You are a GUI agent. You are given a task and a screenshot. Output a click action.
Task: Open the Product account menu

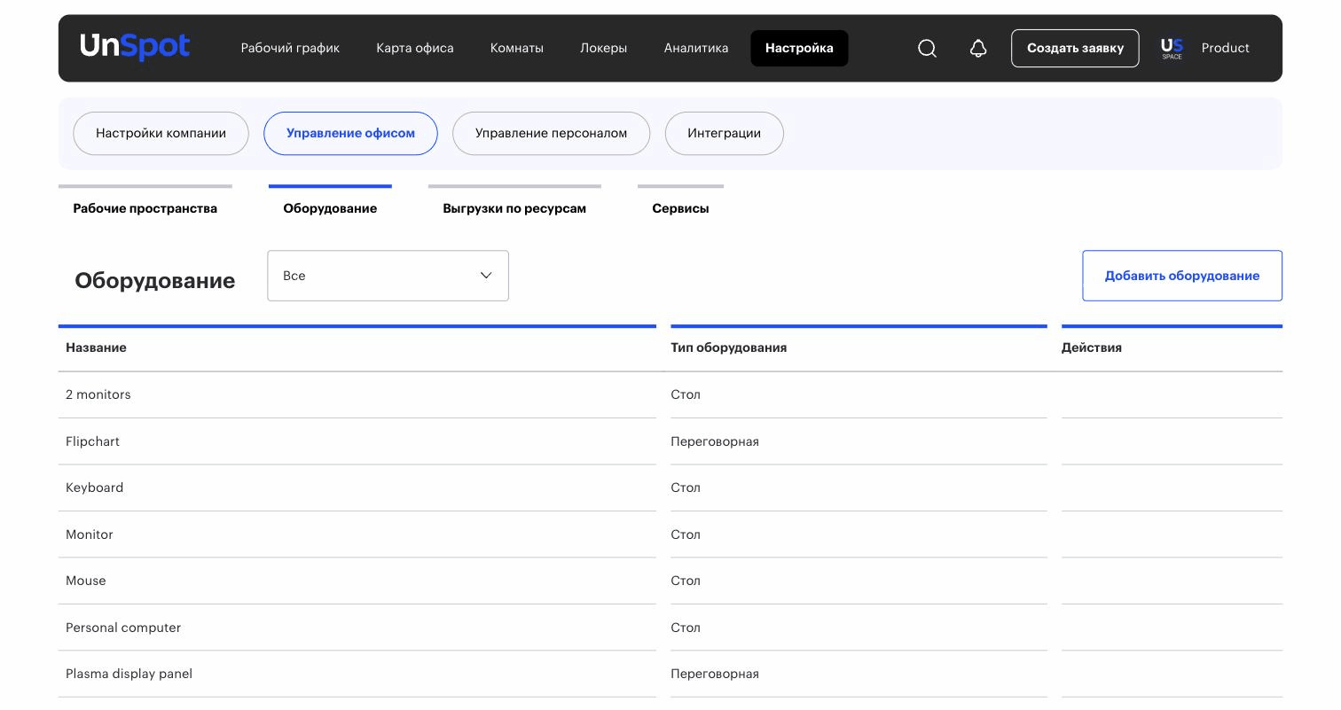(x=1225, y=48)
